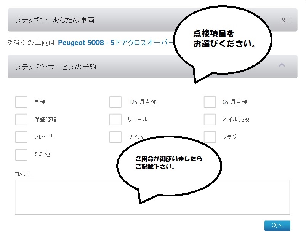Viewport: 306px width, 236px height.
Task: Select the プラグ plug checkbox
Action: (x=210, y=137)
